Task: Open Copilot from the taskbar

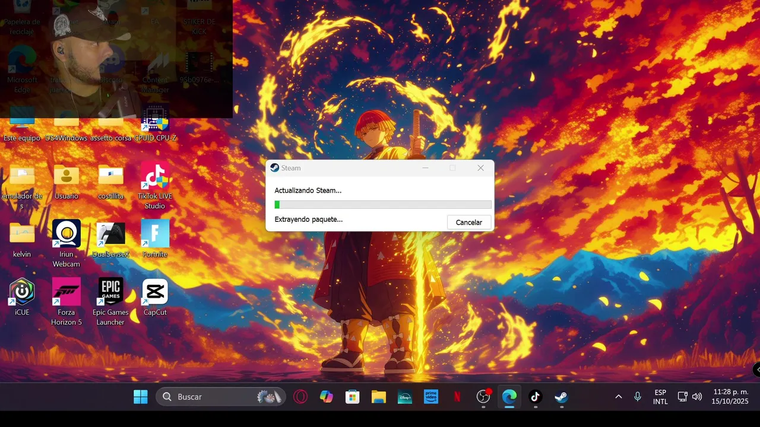Action: click(x=327, y=397)
